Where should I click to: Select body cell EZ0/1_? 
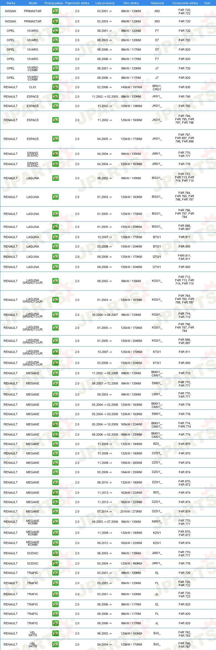[x=157, y=482]
